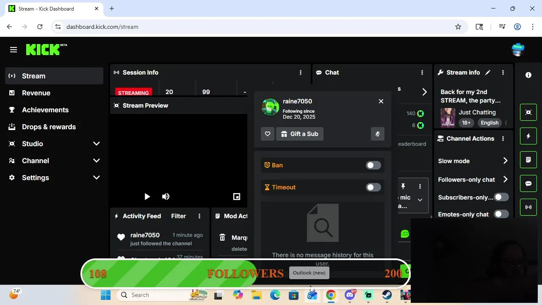Select Stream in sidebar

point(54,76)
